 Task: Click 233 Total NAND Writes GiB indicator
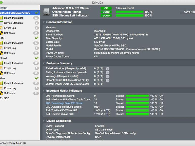click(x=62, y=110)
